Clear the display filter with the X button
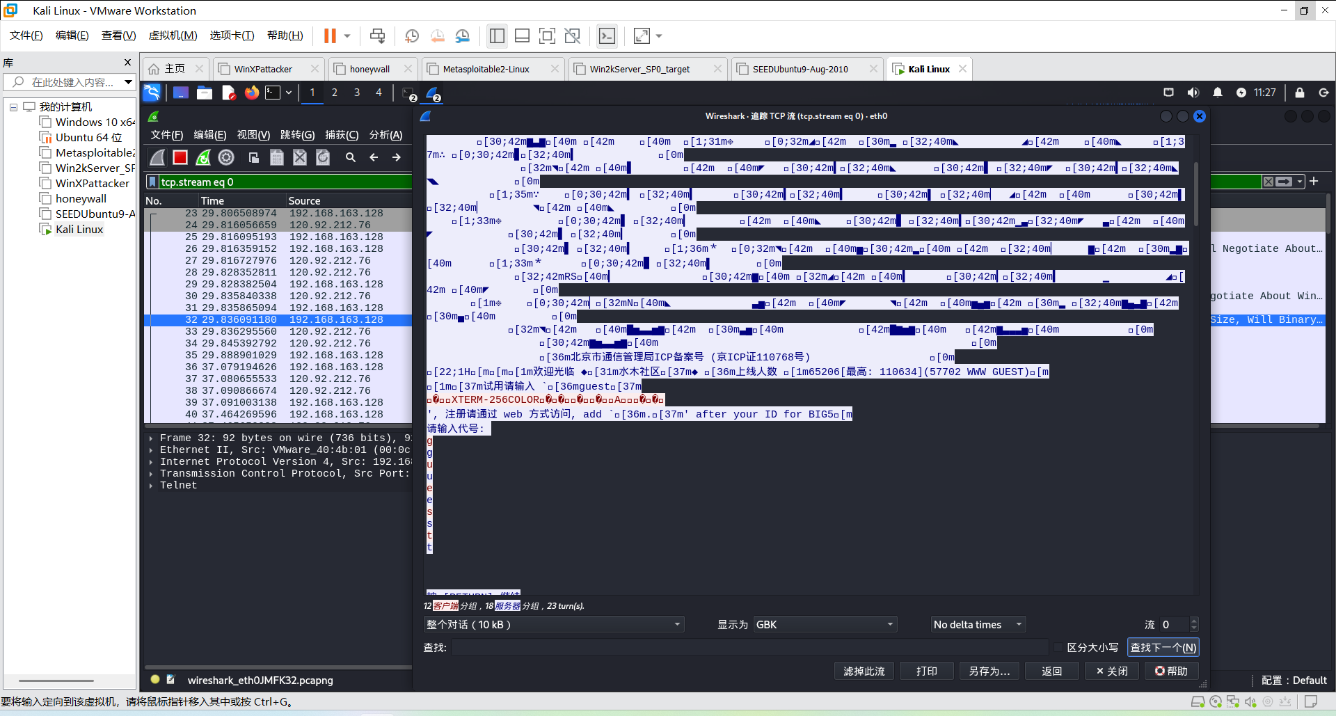The image size is (1336, 716). coord(1269,182)
